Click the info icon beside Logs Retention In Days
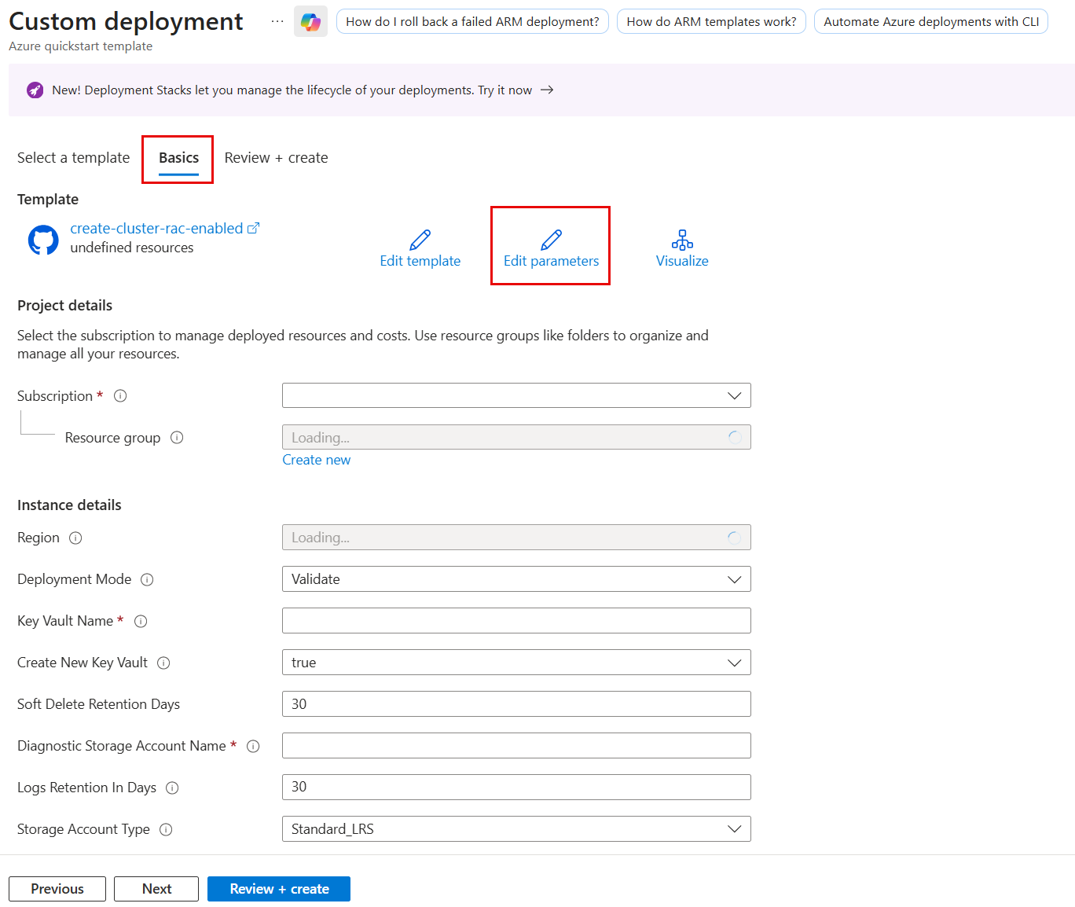This screenshot has width=1075, height=907. pos(172,788)
